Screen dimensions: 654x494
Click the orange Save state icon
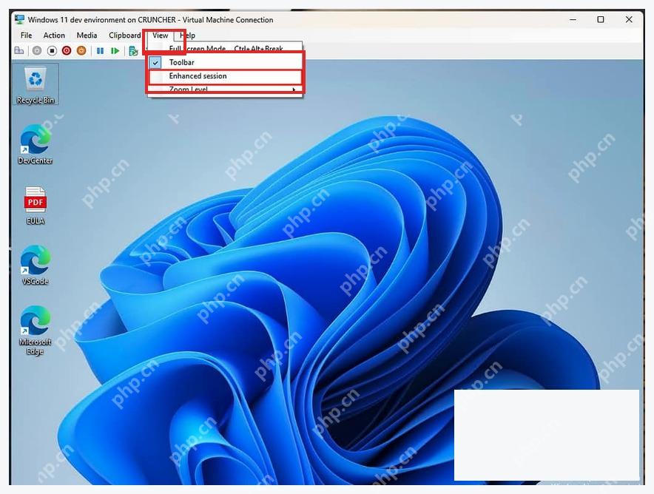81,50
